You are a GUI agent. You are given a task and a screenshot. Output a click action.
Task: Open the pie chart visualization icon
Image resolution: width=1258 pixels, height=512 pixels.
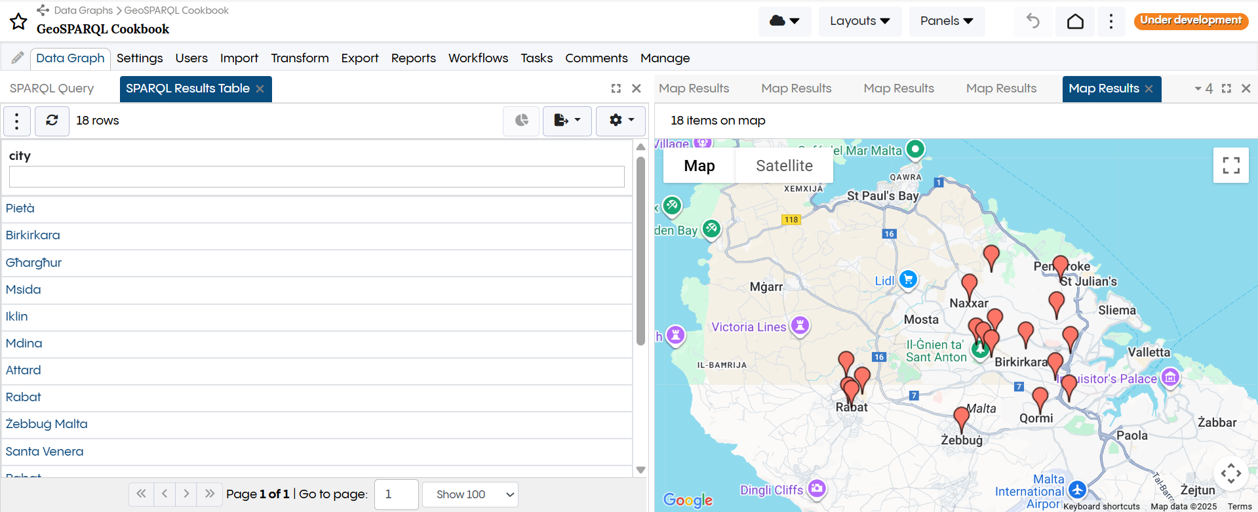[x=521, y=121]
